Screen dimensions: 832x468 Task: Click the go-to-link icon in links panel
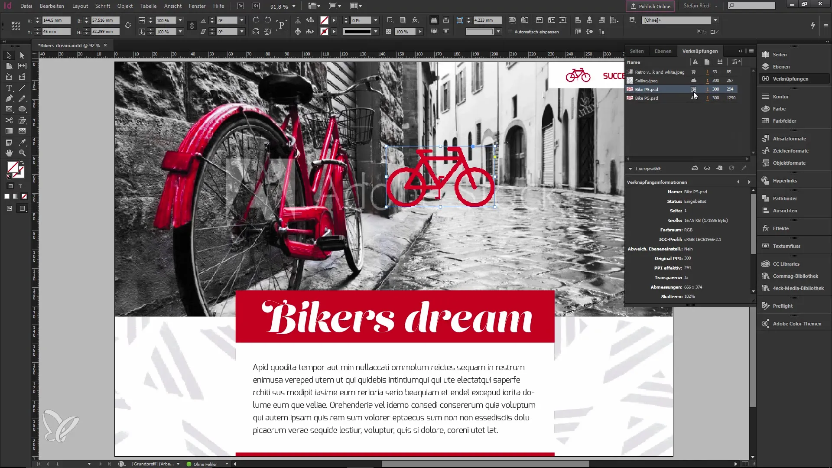click(x=719, y=168)
